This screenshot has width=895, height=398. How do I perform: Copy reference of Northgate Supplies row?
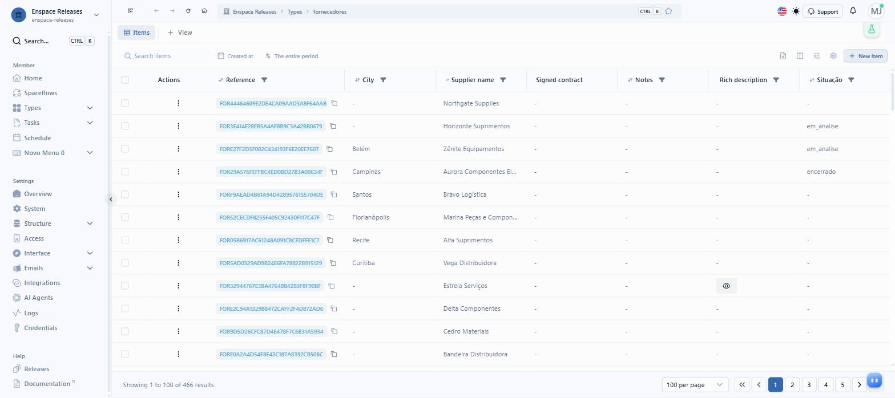coord(335,103)
